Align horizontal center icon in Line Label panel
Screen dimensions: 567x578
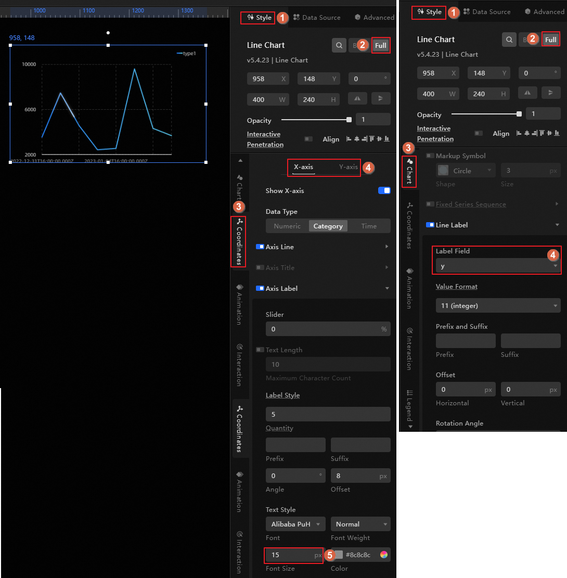[x=526, y=133]
